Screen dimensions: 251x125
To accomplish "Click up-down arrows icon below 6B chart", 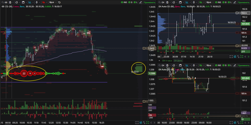I will click(144, 123).
